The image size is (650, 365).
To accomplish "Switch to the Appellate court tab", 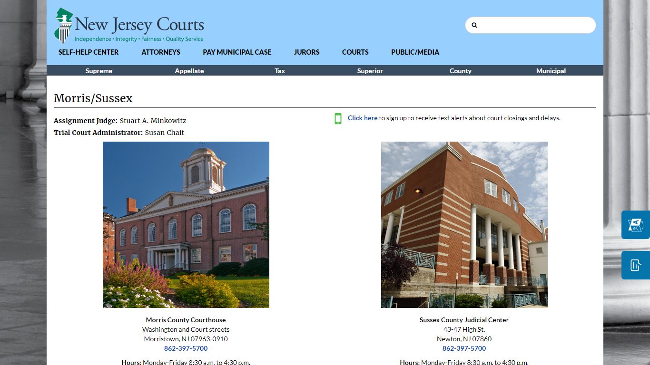I will tap(189, 71).
